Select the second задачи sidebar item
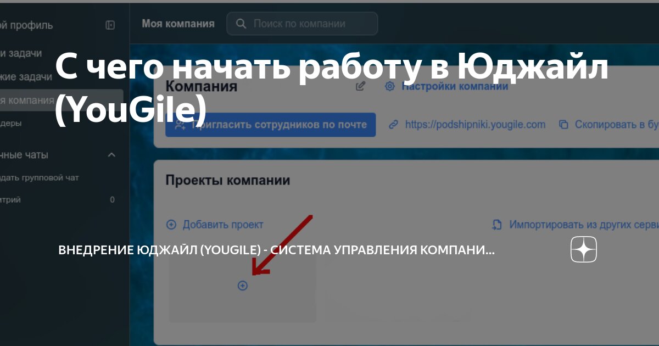Image resolution: width=659 pixels, height=346 pixels. pos(26,77)
